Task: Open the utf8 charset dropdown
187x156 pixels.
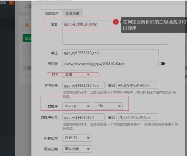Action: tap(108, 106)
